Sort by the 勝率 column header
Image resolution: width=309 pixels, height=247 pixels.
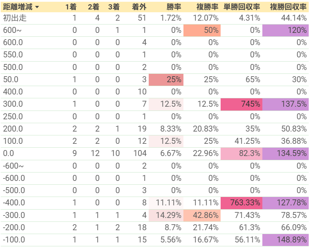coord(174,7)
